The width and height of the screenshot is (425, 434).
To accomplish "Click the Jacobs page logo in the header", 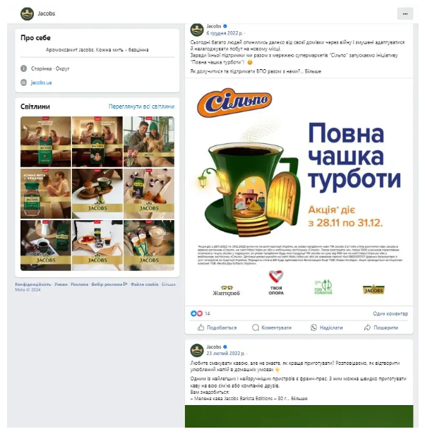I will tap(27, 13).
